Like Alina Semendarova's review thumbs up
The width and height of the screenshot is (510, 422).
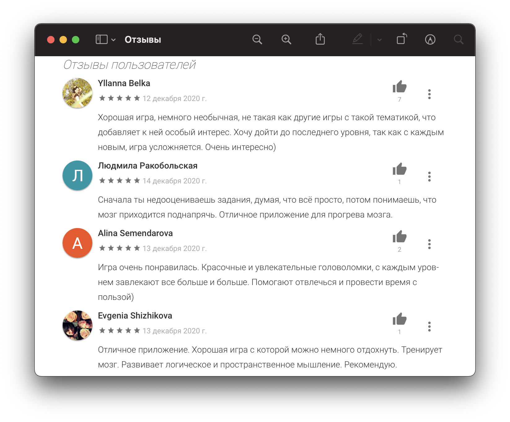pyautogui.click(x=399, y=237)
